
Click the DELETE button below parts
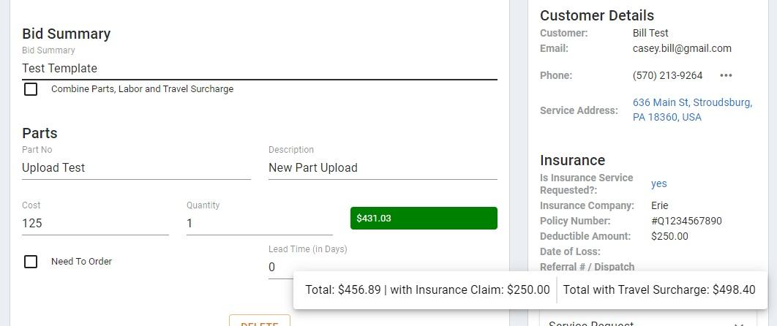pos(259,321)
